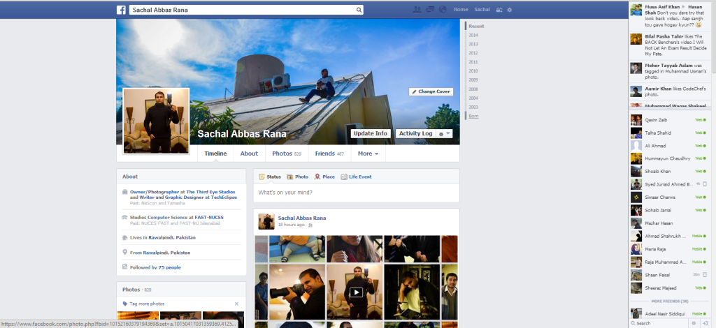Open chat with Hummayun Chaudhry
The width and height of the screenshot is (716, 328).
pos(669,158)
